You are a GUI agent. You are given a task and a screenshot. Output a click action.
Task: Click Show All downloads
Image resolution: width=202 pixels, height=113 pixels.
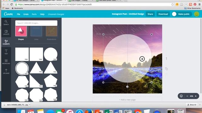(192, 105)
